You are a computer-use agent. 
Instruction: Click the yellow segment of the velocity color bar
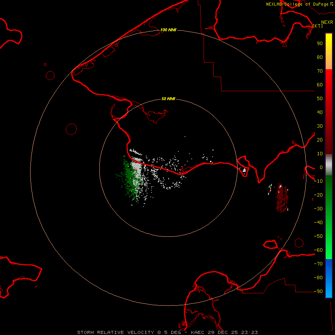[329, 41]
